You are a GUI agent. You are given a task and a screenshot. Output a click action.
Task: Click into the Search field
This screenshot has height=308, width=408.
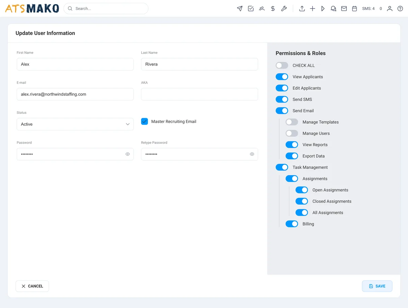click(x=106, y=8)
